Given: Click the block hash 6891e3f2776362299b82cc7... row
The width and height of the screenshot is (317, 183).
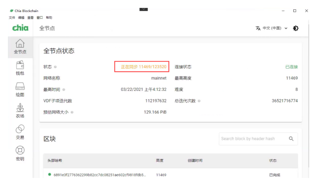Looking at the screenshot, I should (x=170, y=174).
